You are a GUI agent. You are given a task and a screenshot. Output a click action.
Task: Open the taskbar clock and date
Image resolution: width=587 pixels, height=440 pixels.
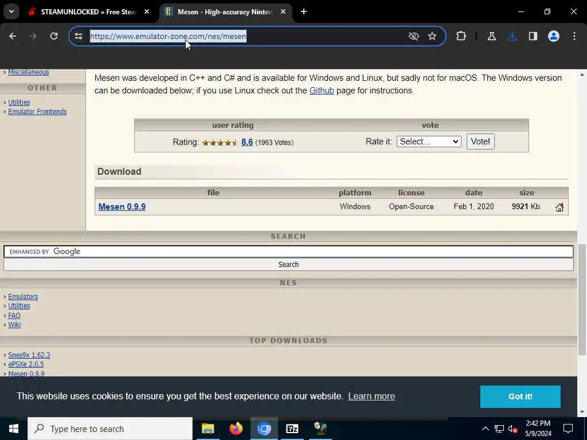[538, 429]
